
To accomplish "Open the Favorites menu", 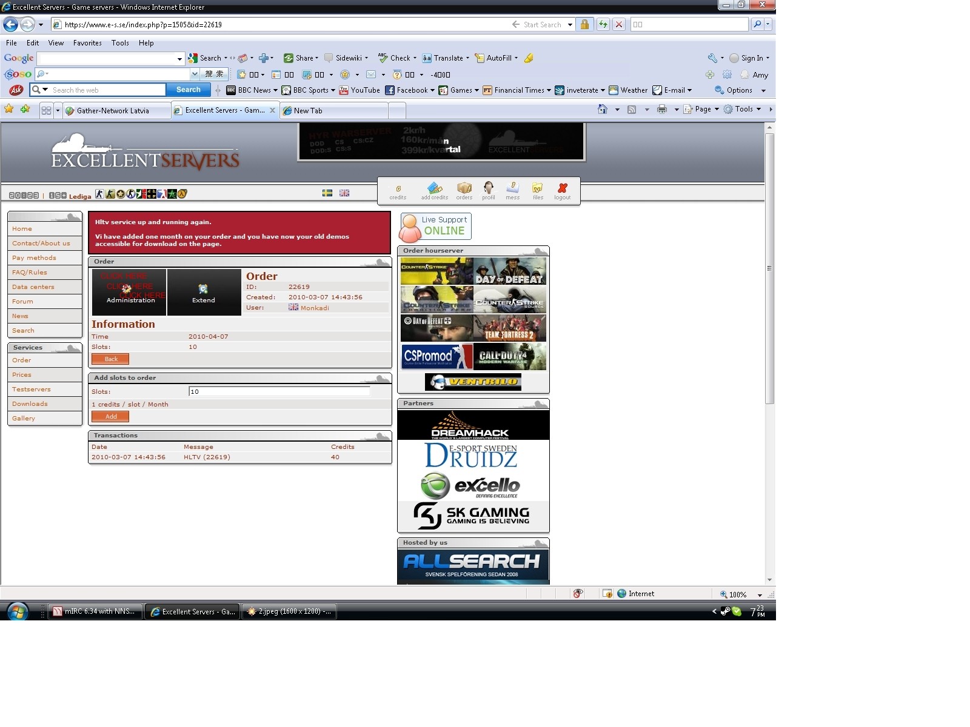I will click(87, 43).
